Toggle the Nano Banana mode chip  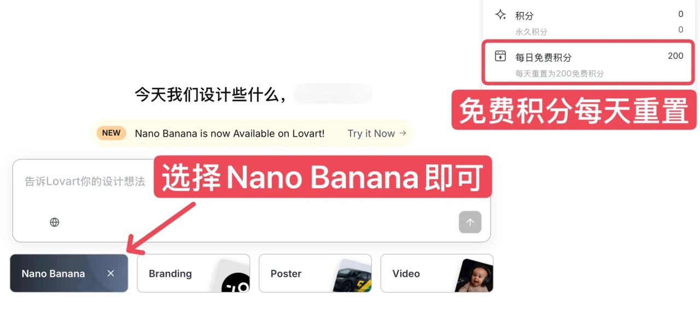tap(69, 273)
